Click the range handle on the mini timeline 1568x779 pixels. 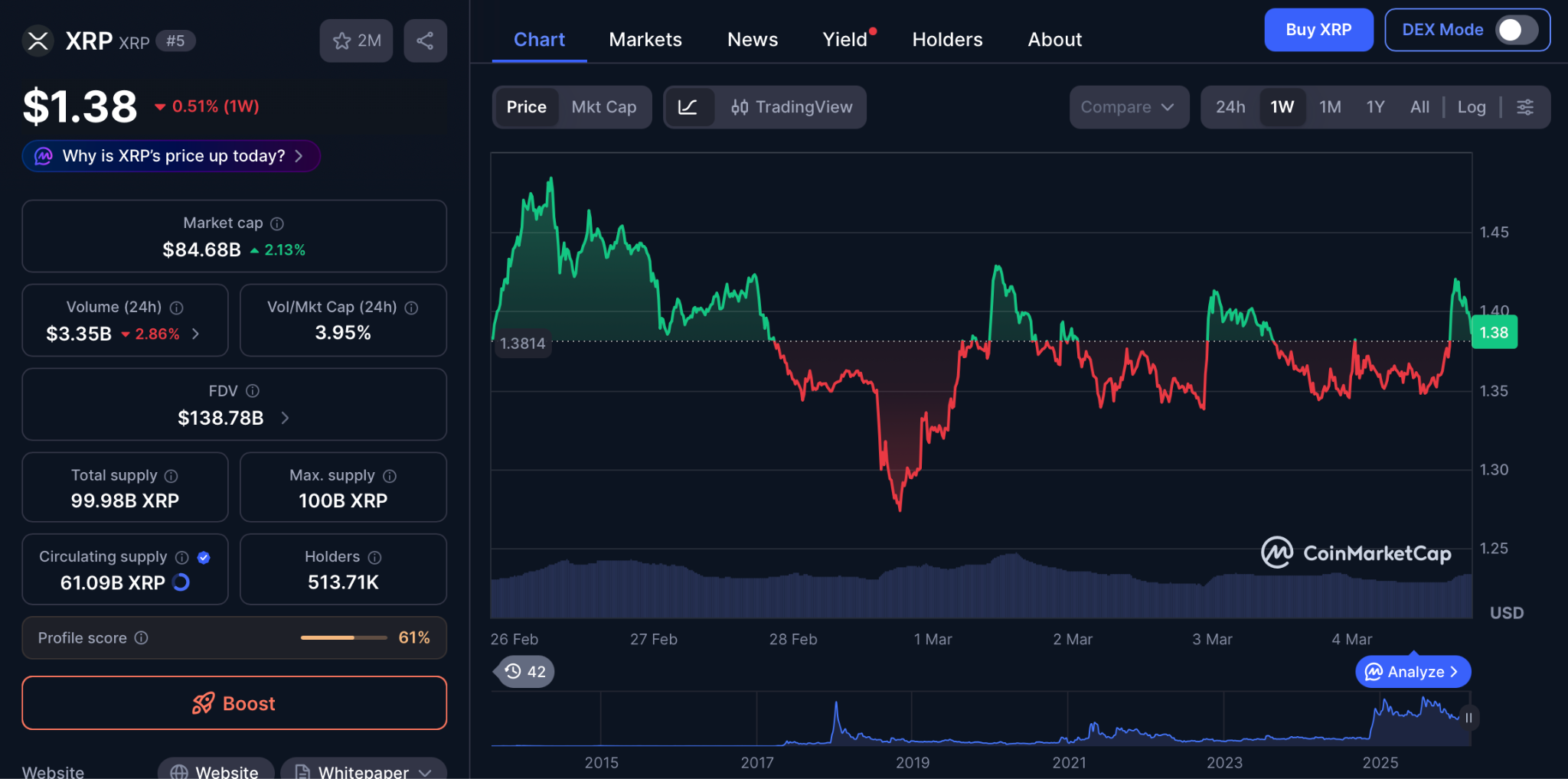click(1468, 718)
